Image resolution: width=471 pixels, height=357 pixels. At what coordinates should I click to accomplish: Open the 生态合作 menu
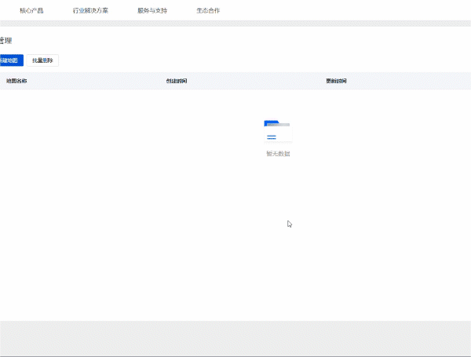(x=208, y=11)
